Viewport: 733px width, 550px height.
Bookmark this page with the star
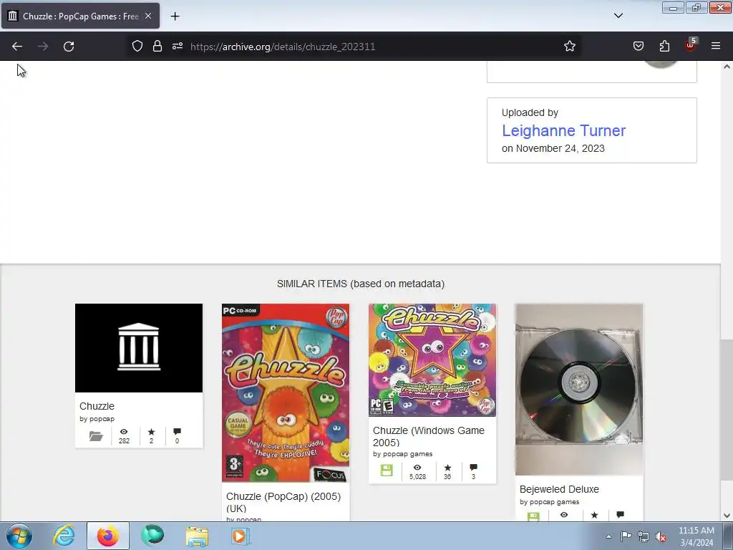pyautogui.click(x=569, y=47)
